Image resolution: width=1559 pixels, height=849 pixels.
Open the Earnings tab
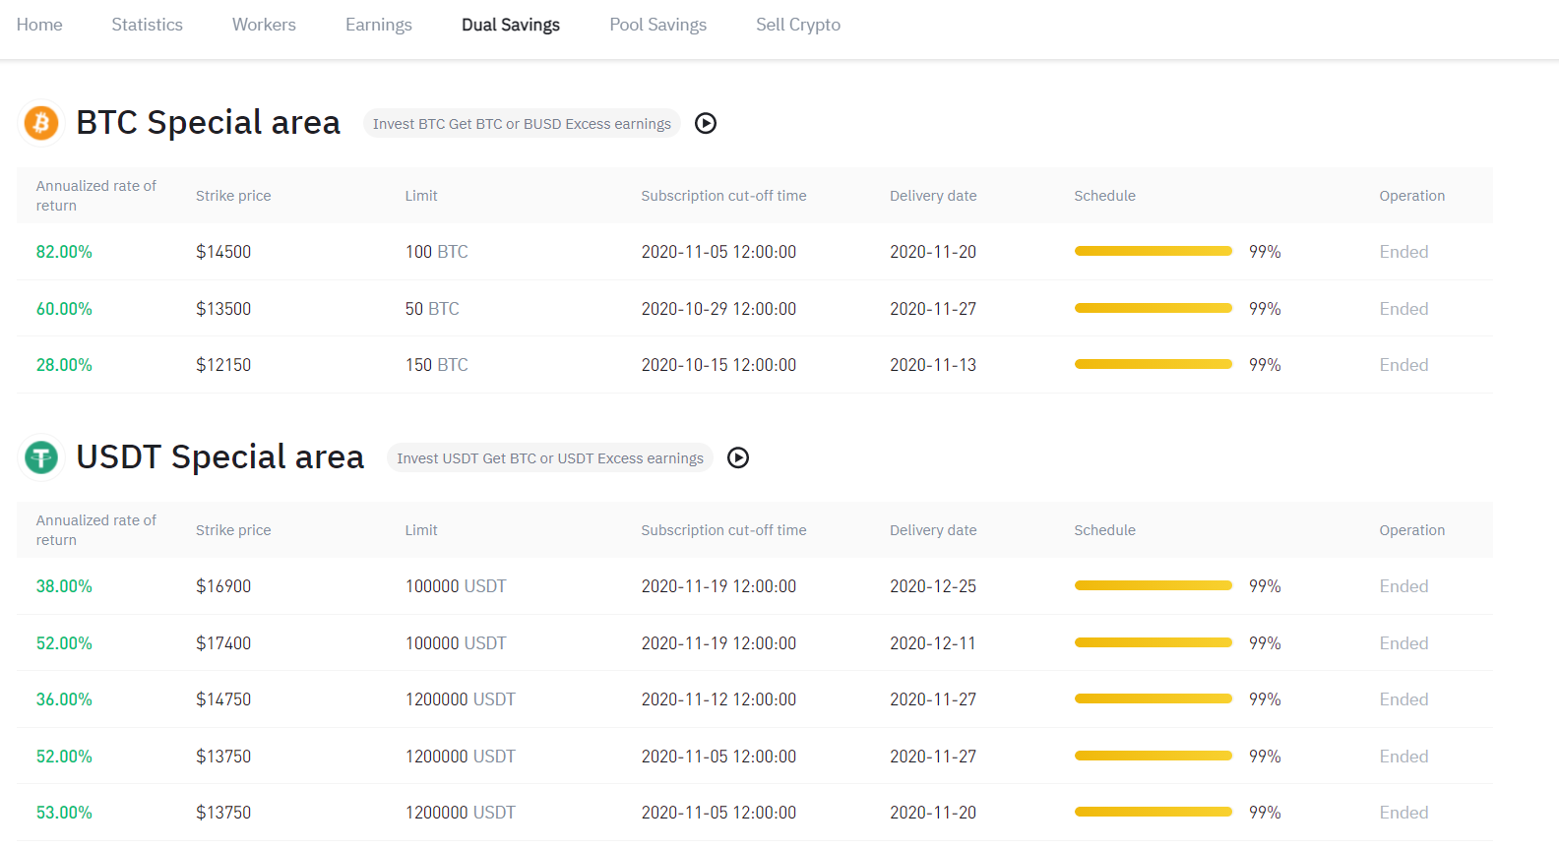click(x=379, y=25)
